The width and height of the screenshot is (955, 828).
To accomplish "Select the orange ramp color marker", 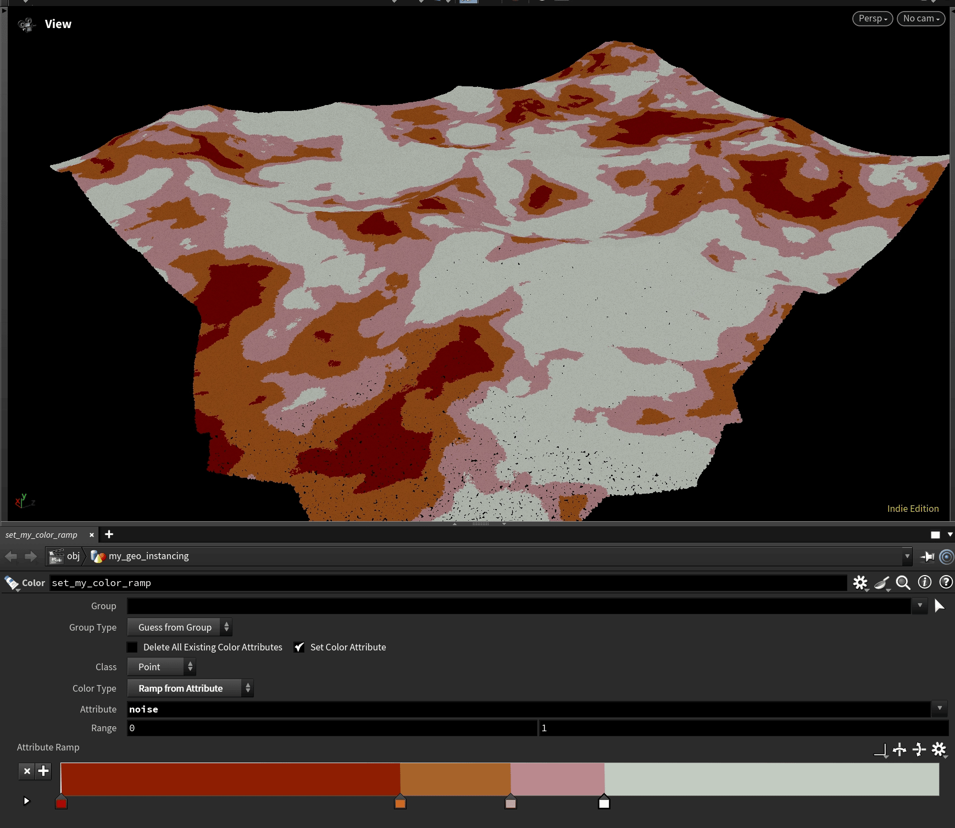I will click(400, 803).
